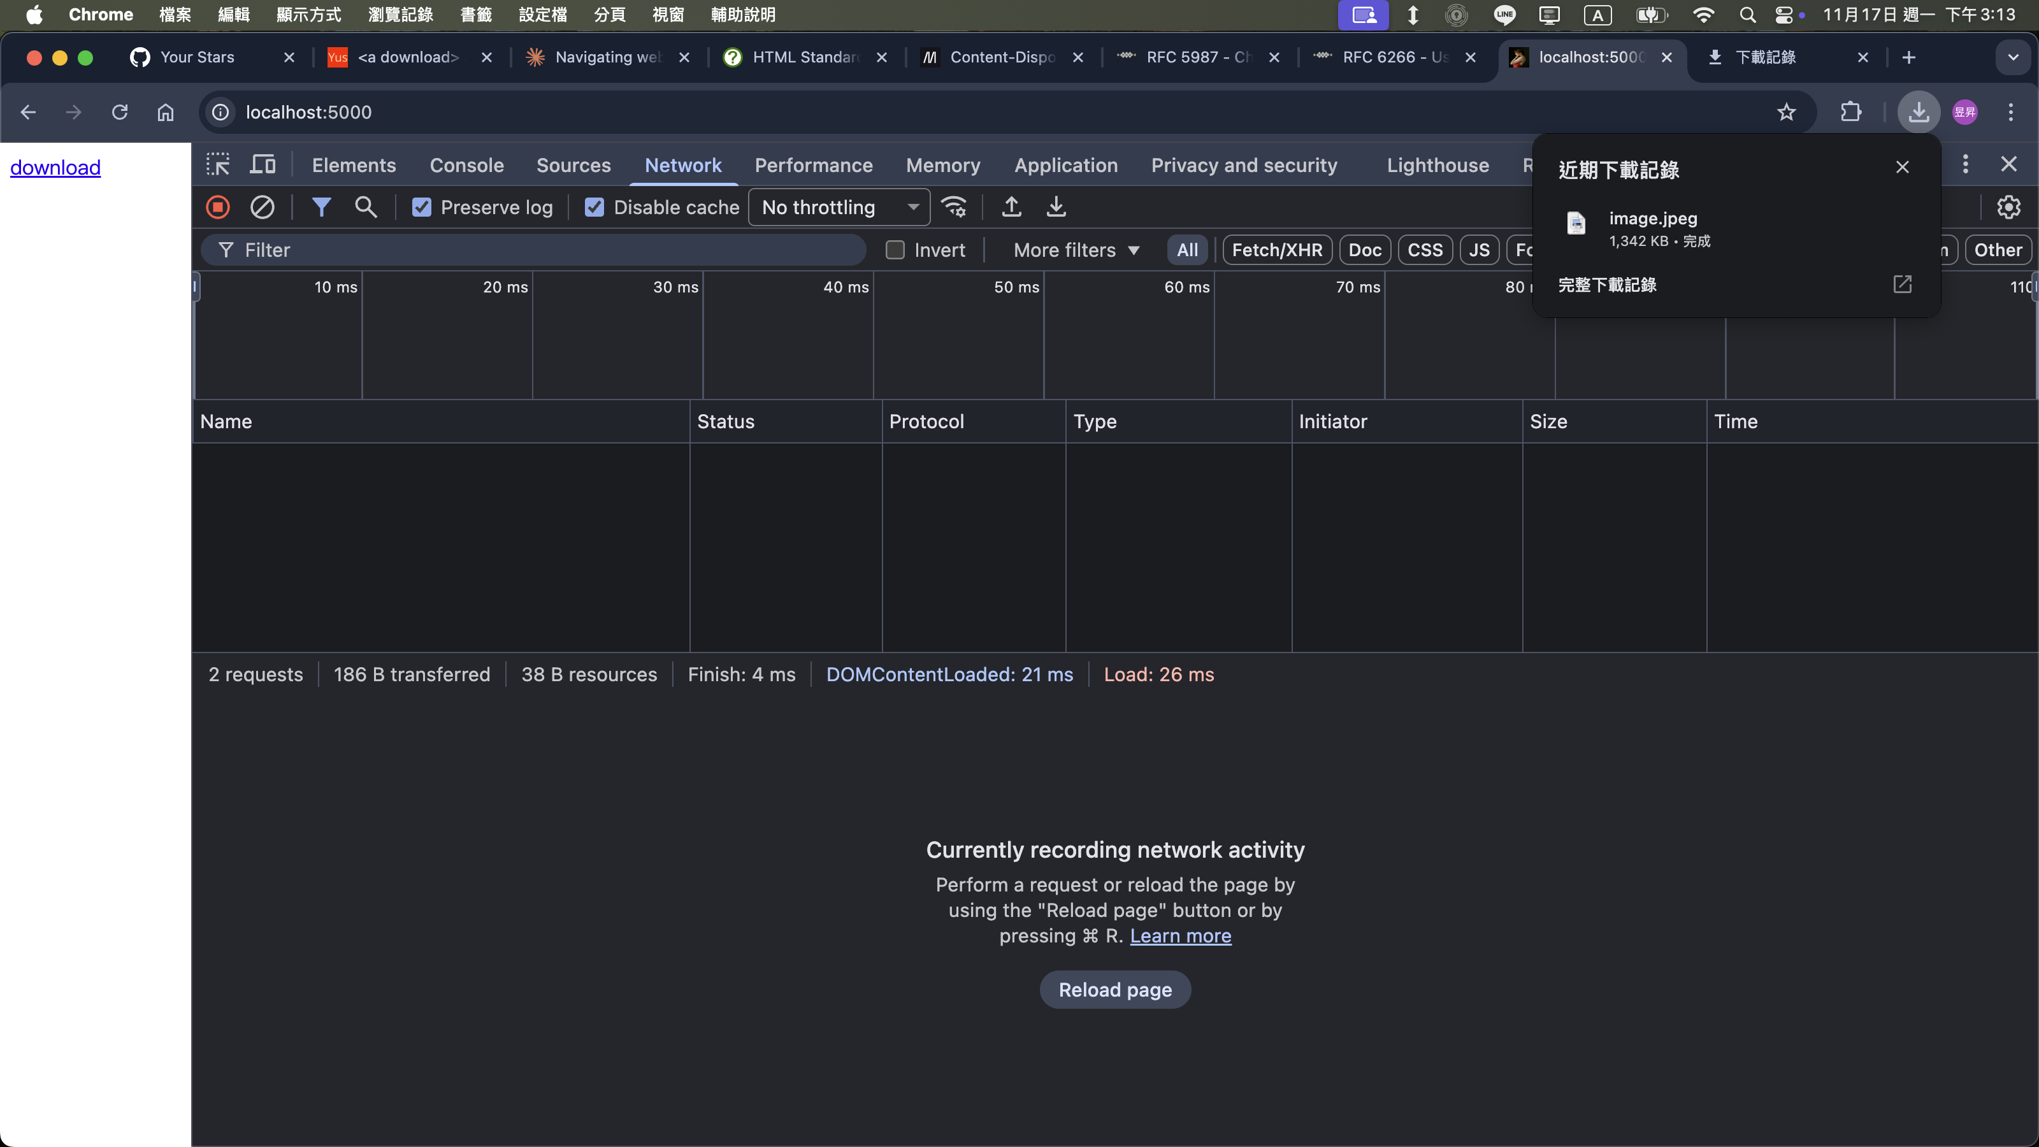Open network search magnifier
The width and height of the screenshot is (2039, 1147).
coord(365,207)
